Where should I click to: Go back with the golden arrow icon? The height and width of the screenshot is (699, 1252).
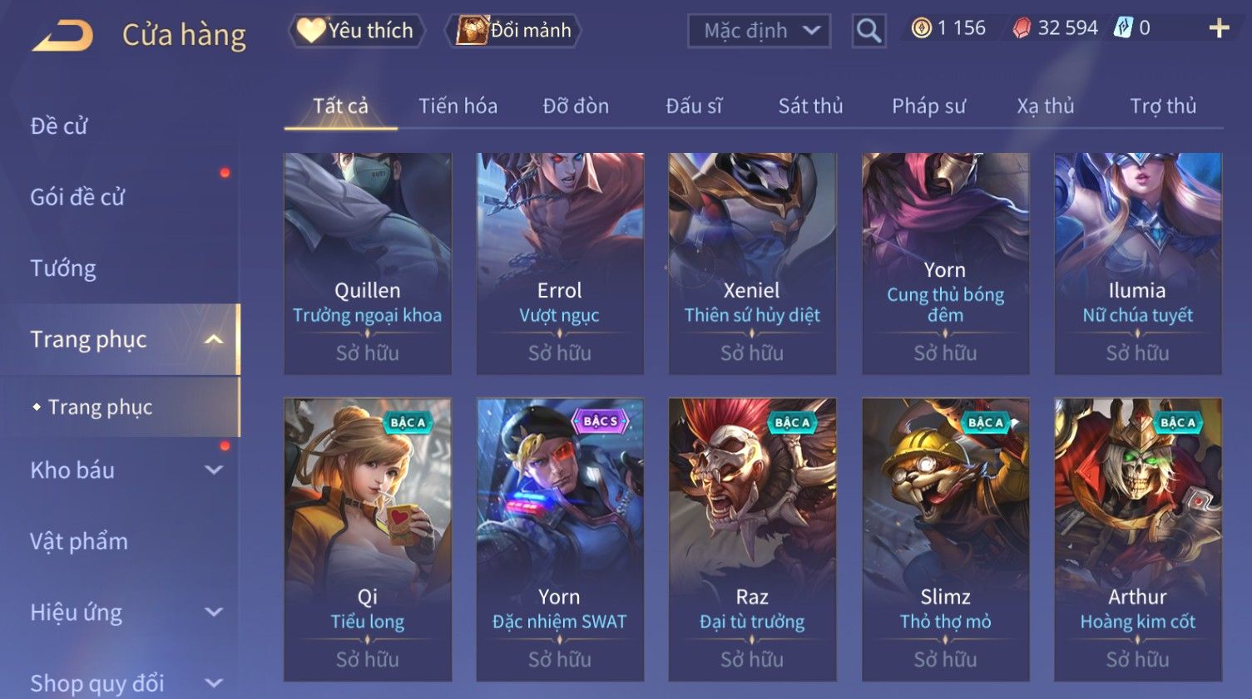point(62,36)
